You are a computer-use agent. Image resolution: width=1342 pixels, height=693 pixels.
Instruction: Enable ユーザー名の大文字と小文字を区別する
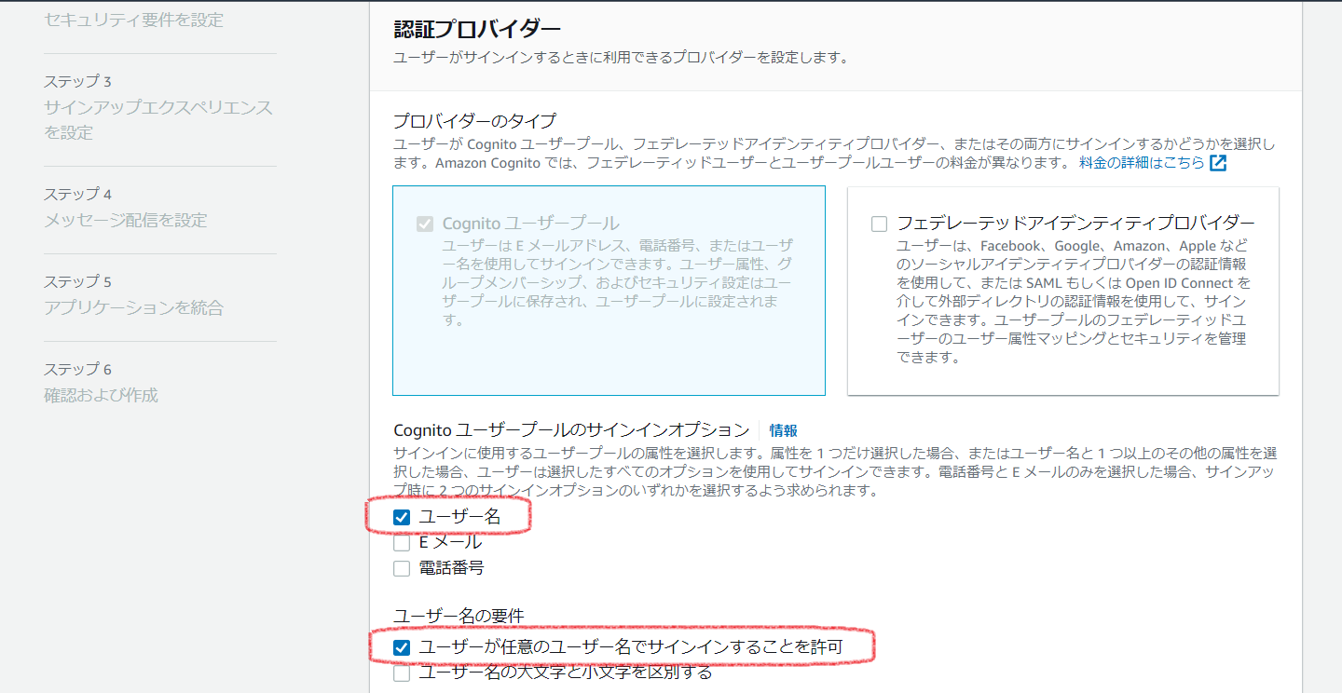[402, 673]
